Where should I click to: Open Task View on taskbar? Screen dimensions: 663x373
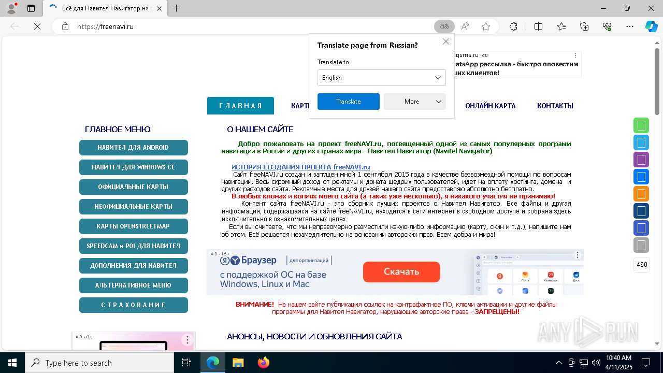pyautogui.click(x=186, y=363)
